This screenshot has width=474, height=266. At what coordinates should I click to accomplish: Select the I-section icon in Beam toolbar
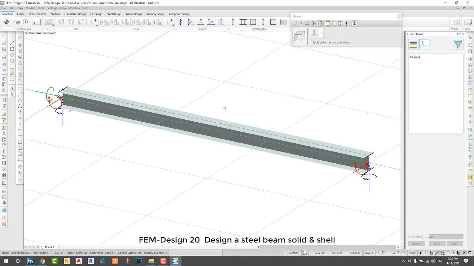(354, 23)
